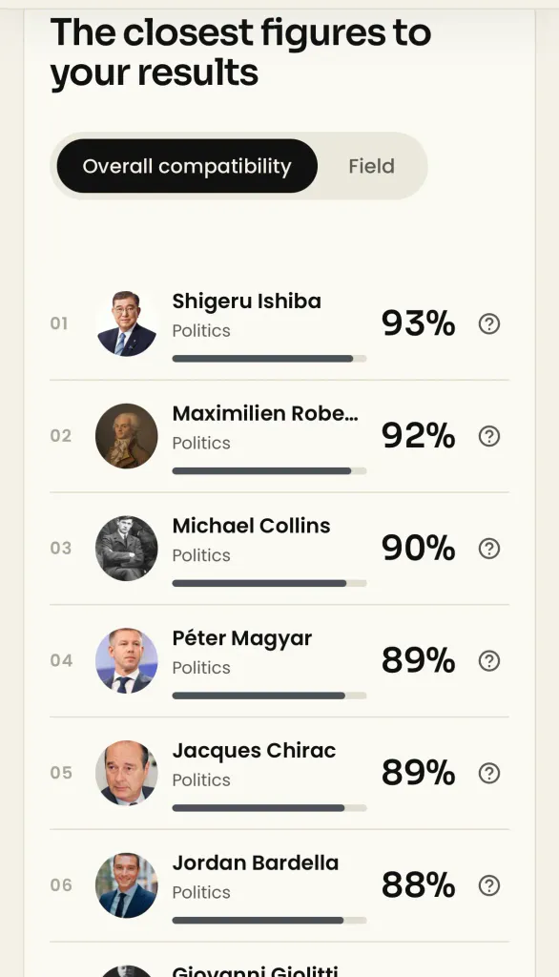This screenshot has width=559, height=977.
Task: Open help icon beside Maximilien Robespierre's 92%
Action: point(489,436)
